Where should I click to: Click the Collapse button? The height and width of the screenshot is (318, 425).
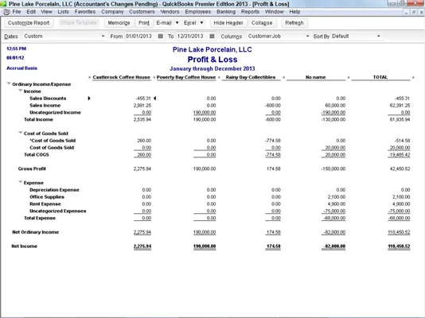coord(262,23)
